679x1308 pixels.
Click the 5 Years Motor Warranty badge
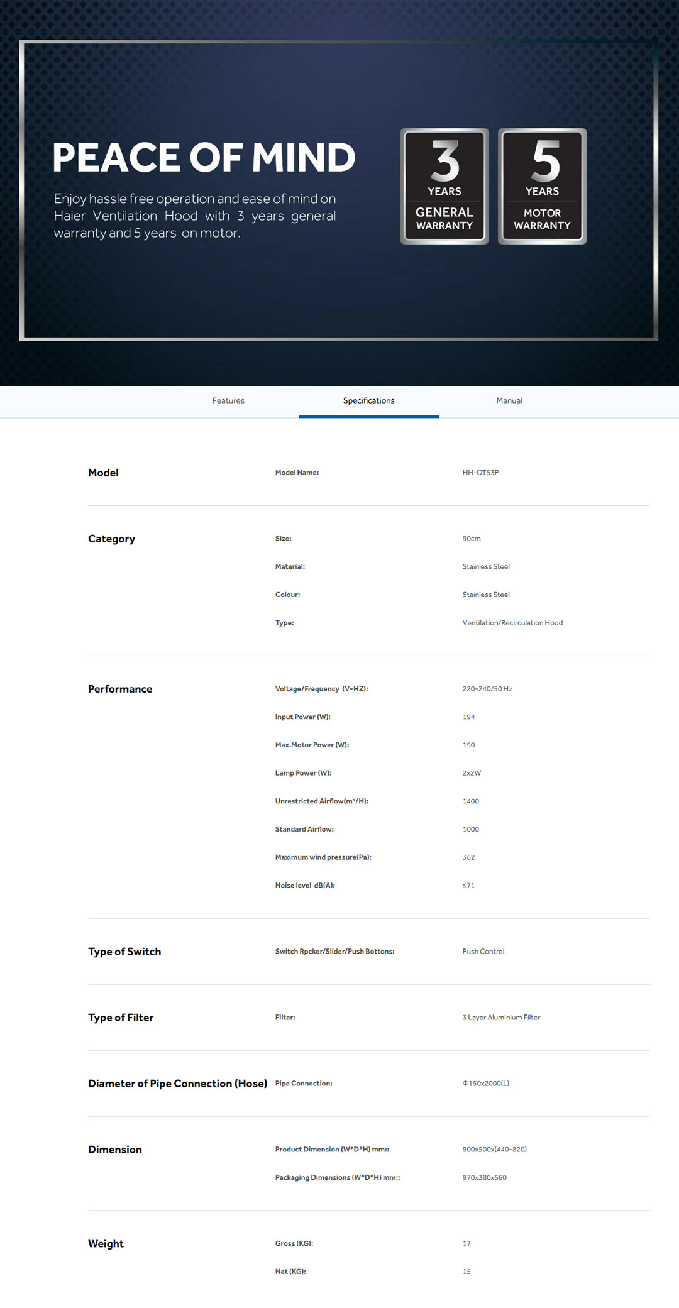(542, 186)
